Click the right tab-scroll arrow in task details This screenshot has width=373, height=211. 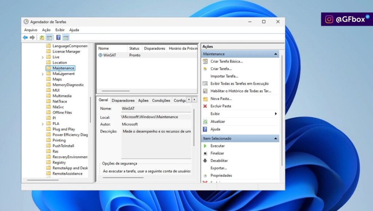tap(195, 100)
